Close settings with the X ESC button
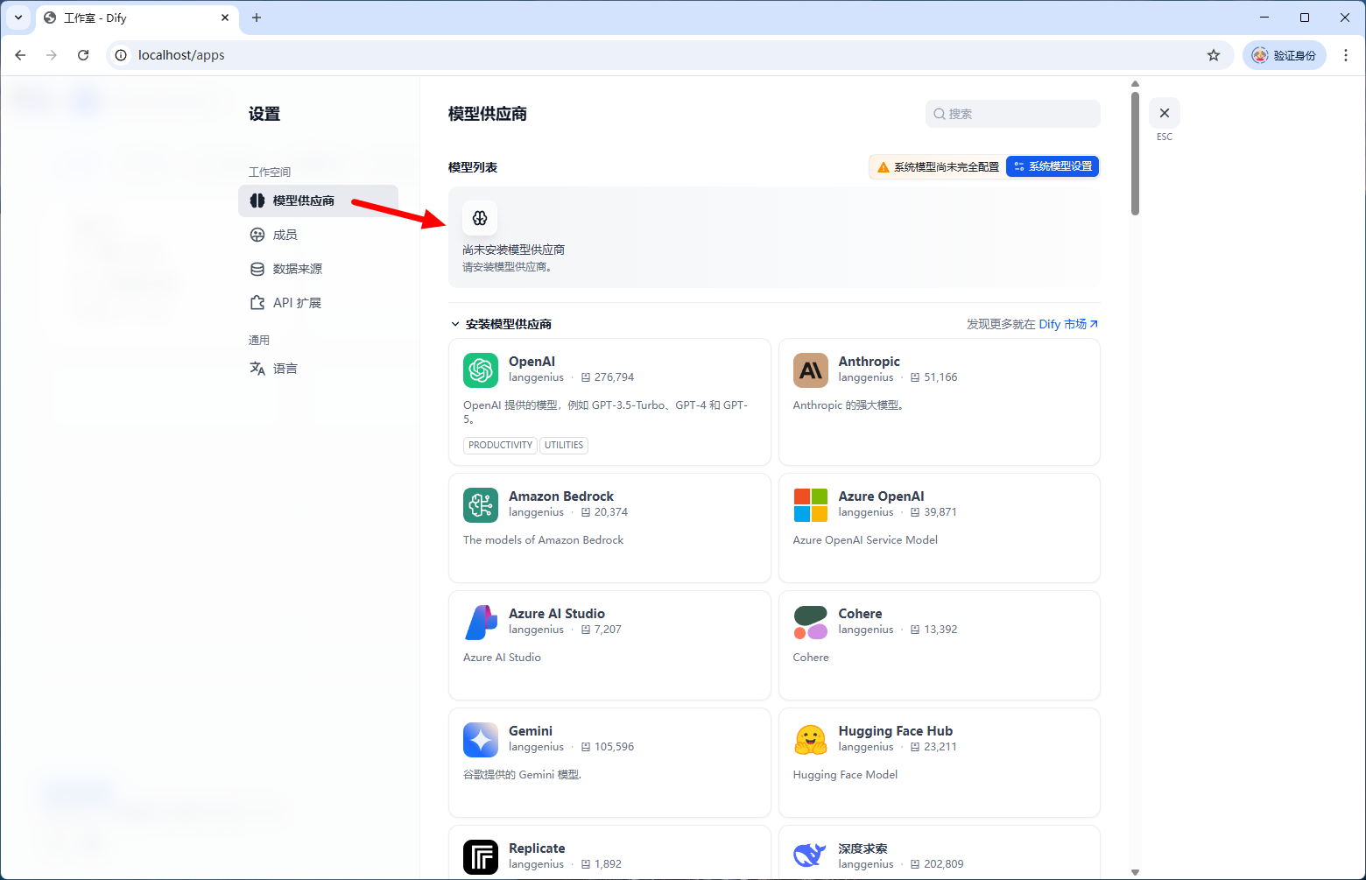Screen dimensions: 1366x880 (x=1165, y=113)
